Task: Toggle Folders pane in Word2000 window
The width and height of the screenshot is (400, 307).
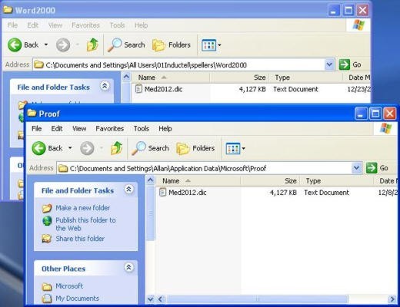Action: point(172,45)
